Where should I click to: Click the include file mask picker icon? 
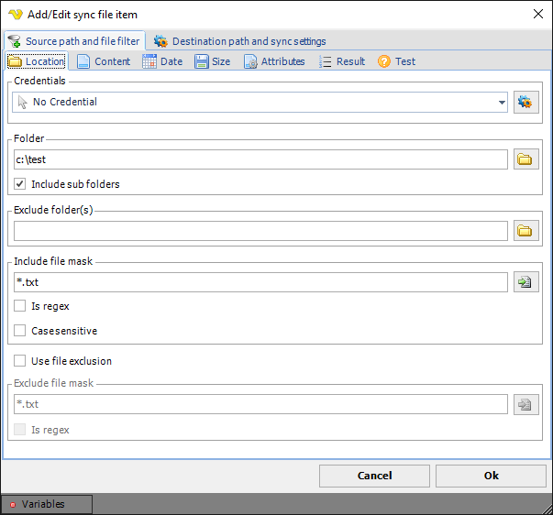point(525,282)
